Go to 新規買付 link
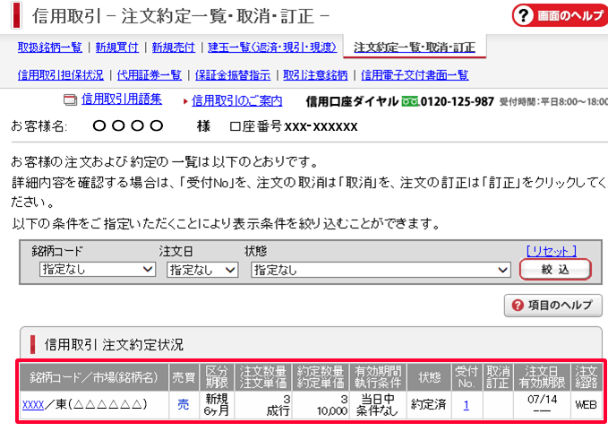Image resolution: width=608 pixels, height=440 pixels. click(x=116, y=47)
